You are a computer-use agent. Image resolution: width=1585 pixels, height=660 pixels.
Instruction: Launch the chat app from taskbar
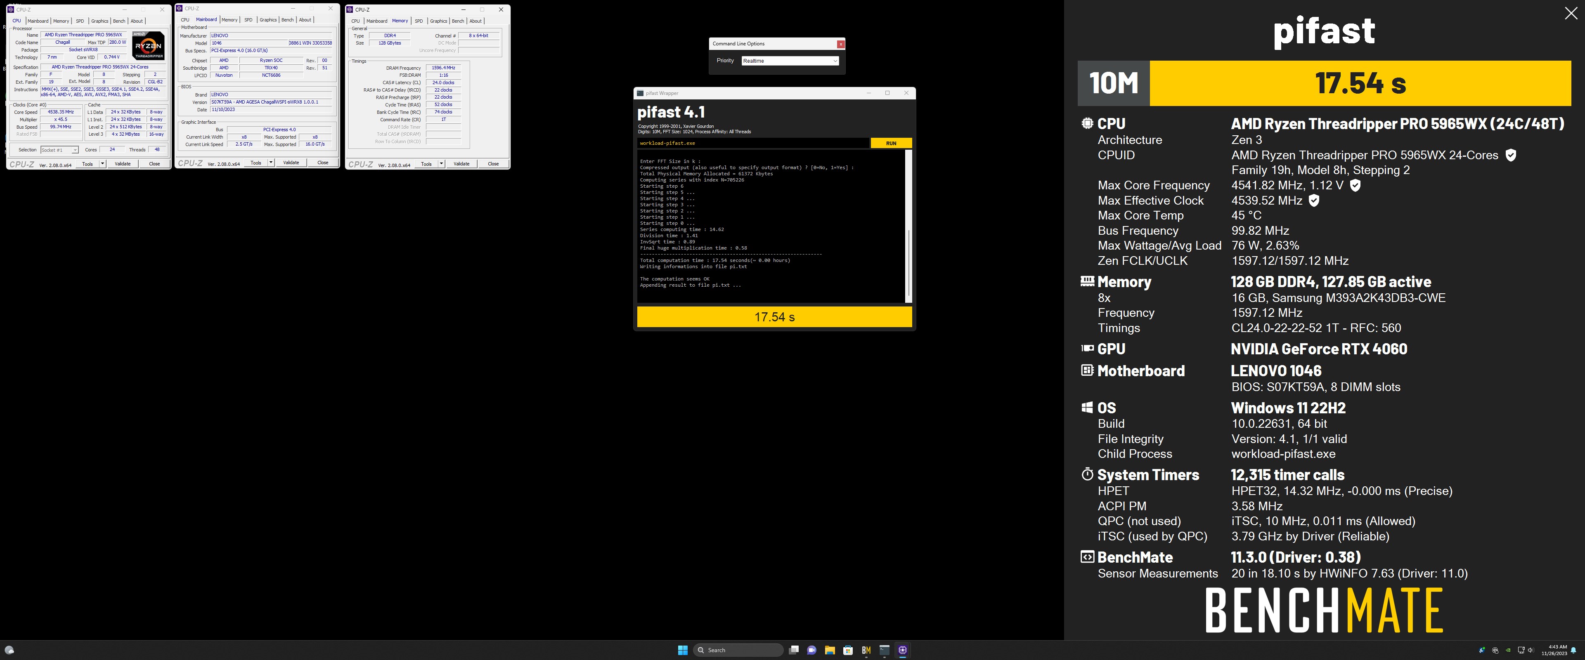[811, 650]
